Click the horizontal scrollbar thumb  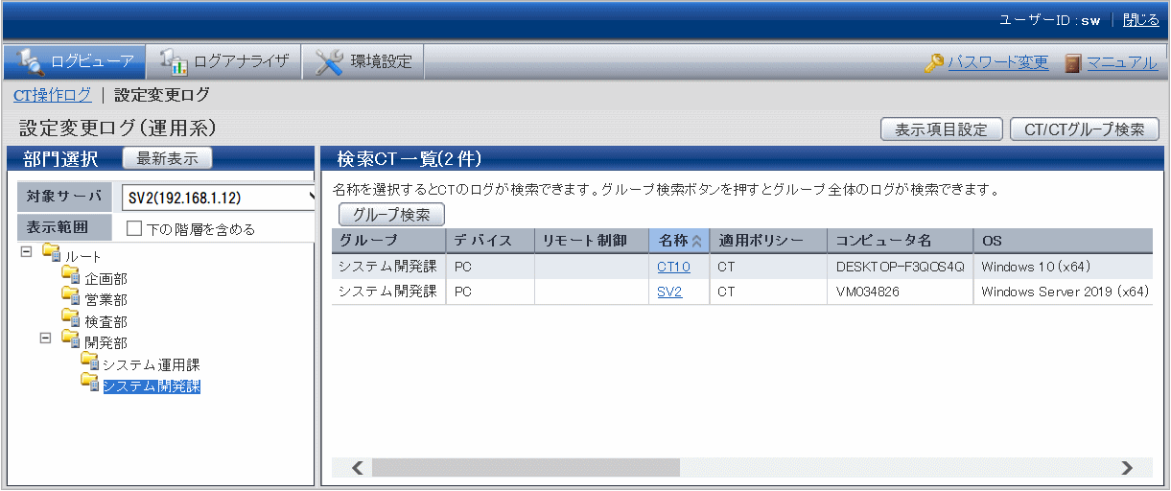pyautogui.click(x=526, y=468)
